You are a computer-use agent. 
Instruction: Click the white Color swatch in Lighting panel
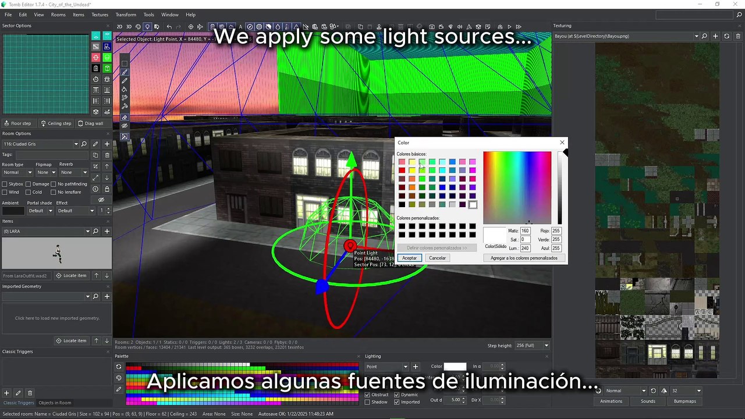pyautogui.click(x=455, y=367)
